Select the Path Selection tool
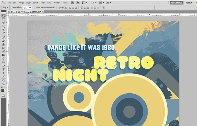Viewport: 197px width, 126px height. pyautogui.click(x=4, y=73)
